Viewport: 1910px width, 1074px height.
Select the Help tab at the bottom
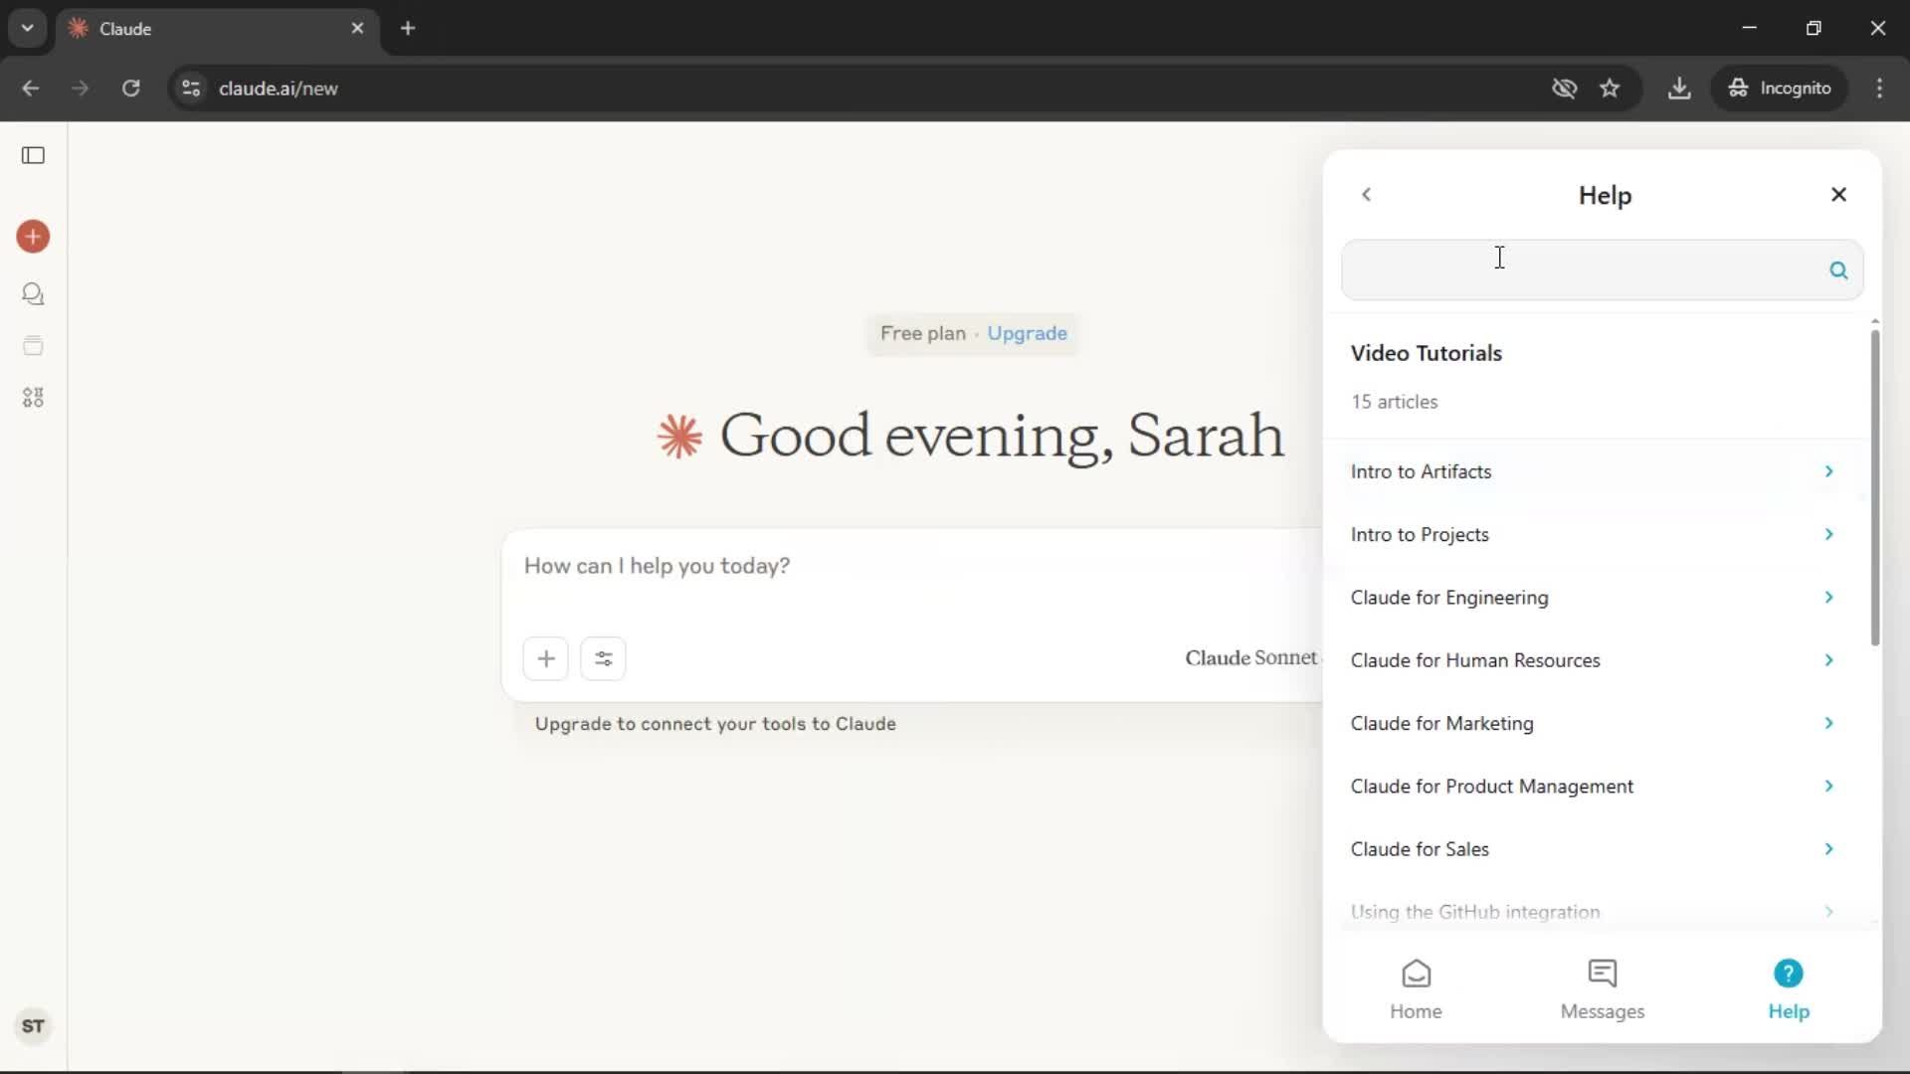click(x=1788, y=989)
